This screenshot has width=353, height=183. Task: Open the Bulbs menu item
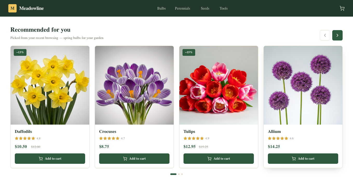[x=161, y=8]
